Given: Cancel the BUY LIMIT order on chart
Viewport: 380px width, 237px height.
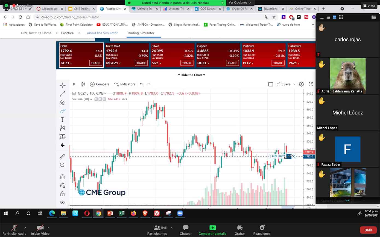Looking at the screenshot, I should (x=293, y=157).
